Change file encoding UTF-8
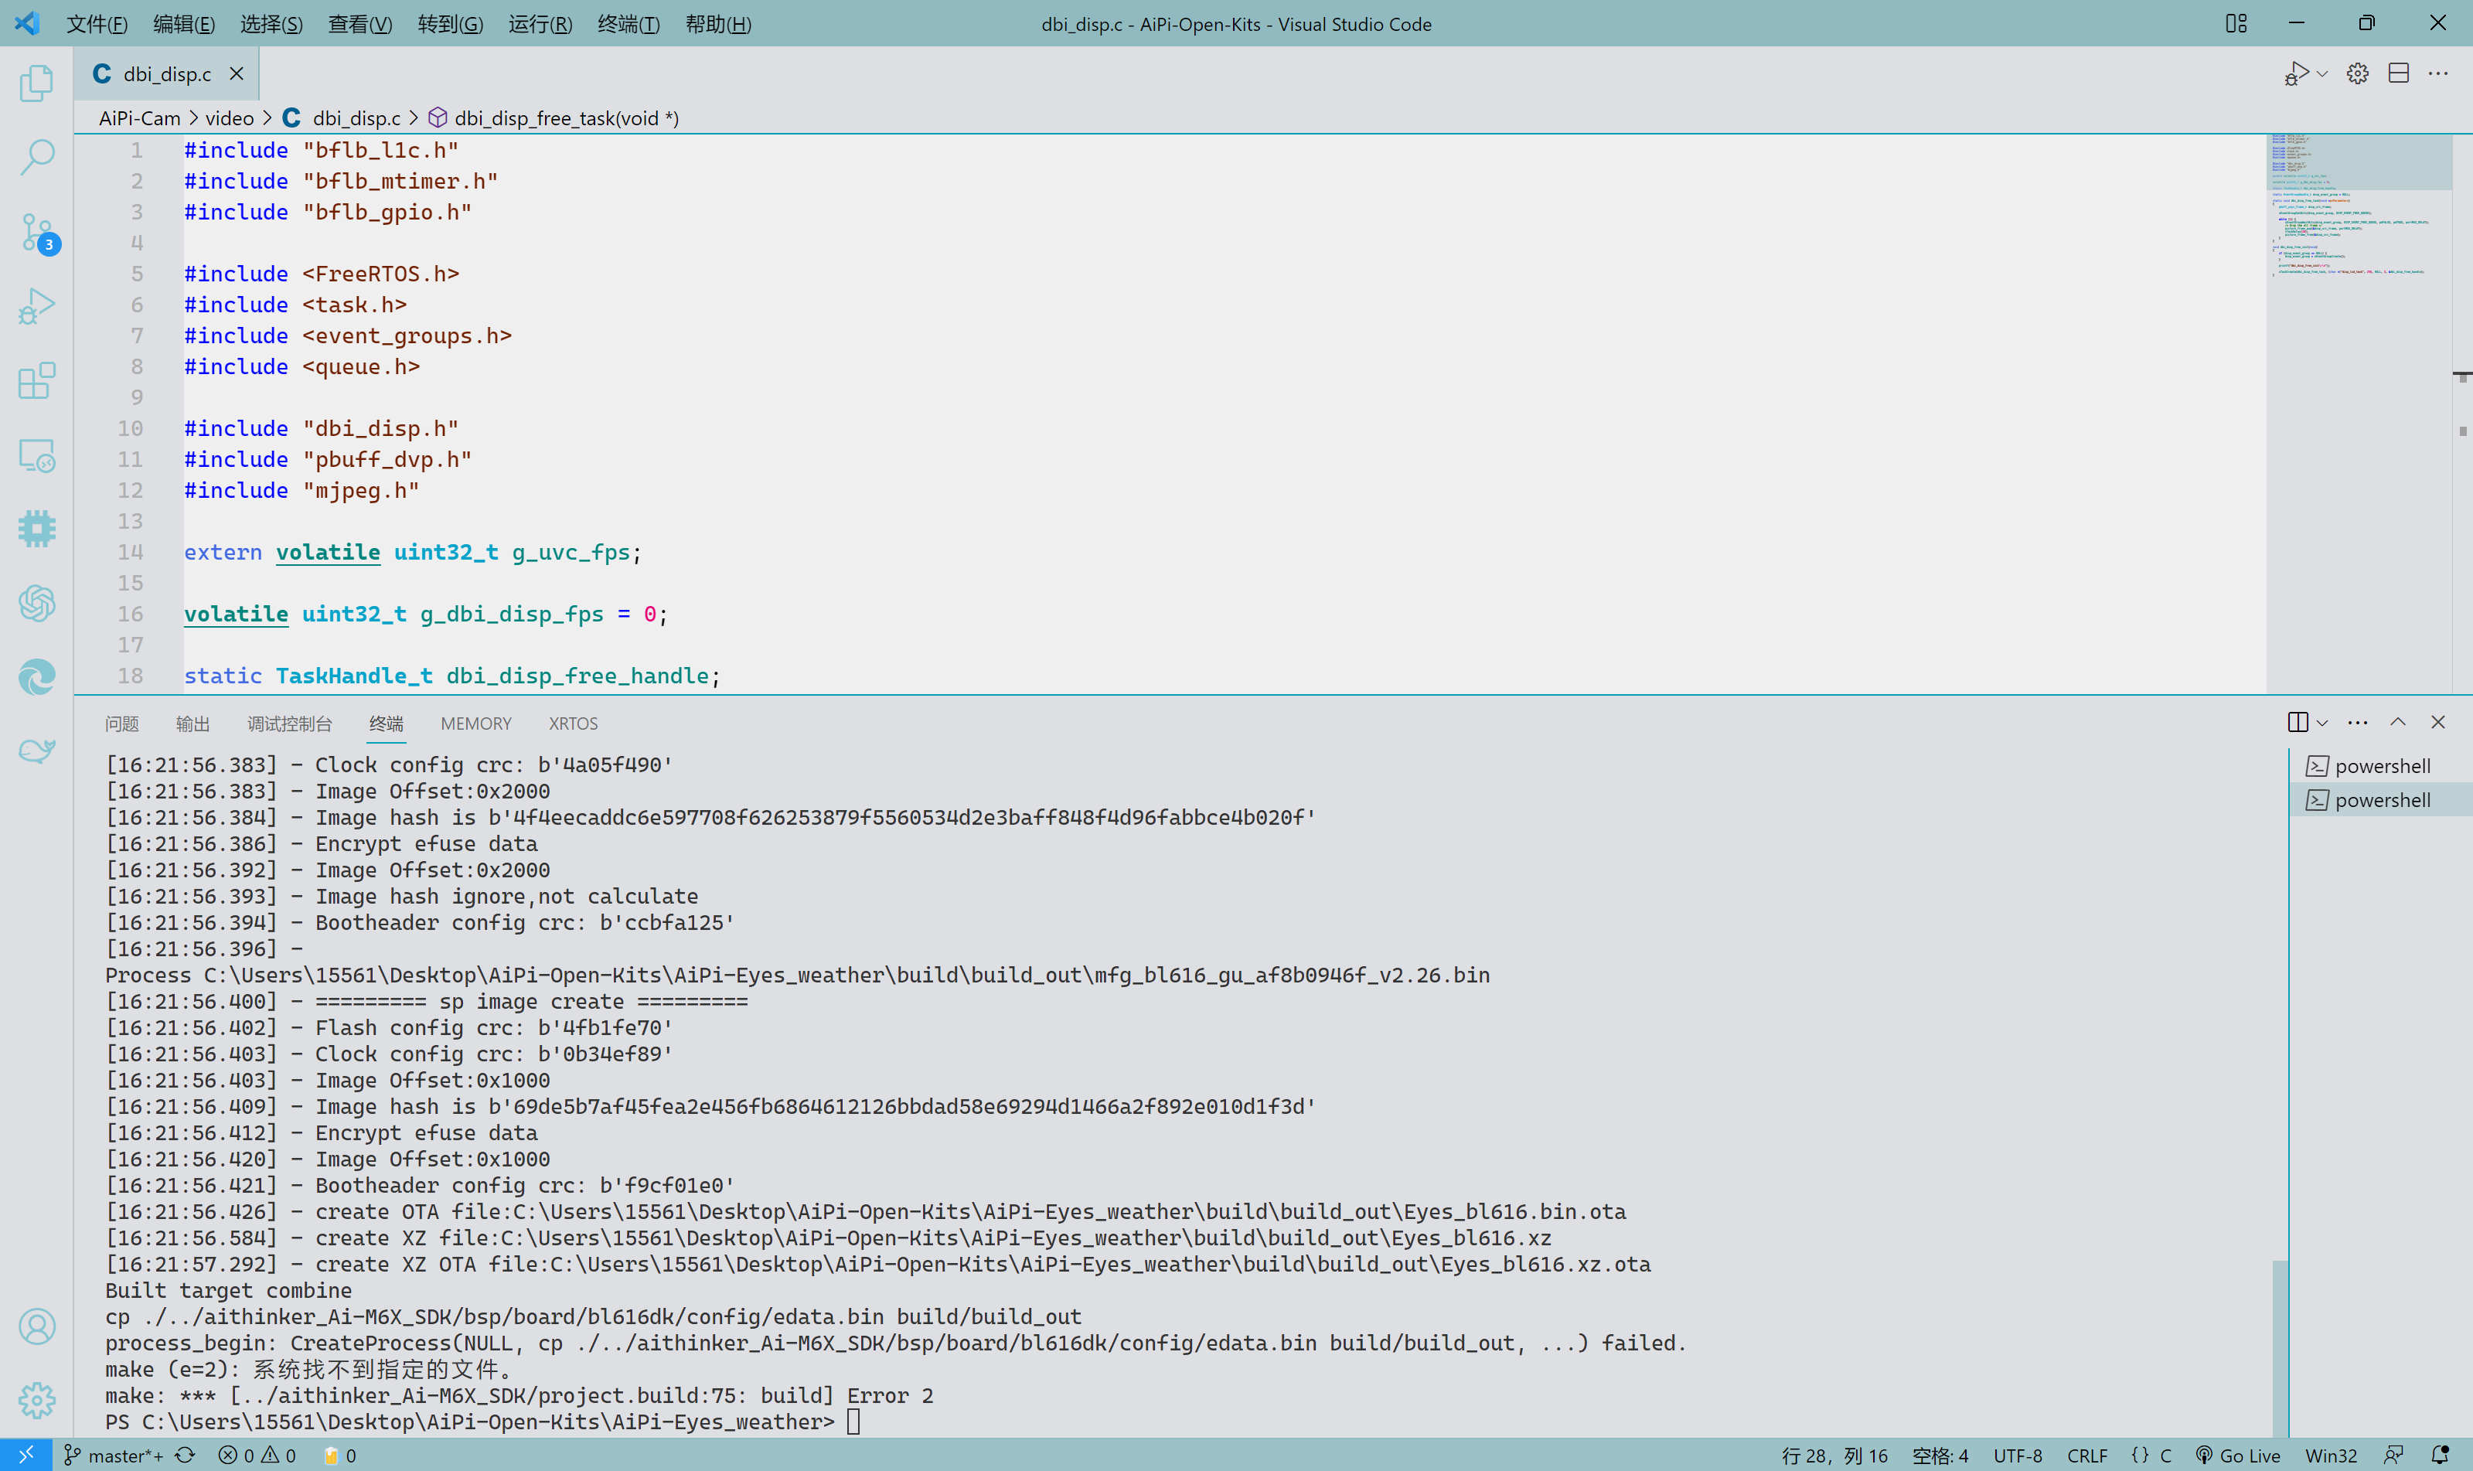2473x1471 pixels. tap(2018, 1455)
